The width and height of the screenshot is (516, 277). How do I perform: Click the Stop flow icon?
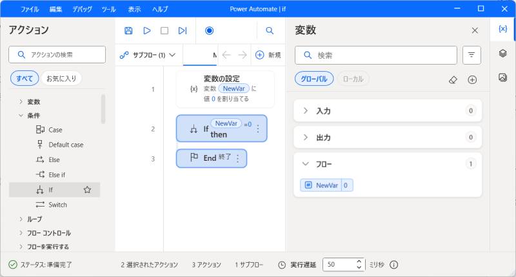click(x=164, y=30)
